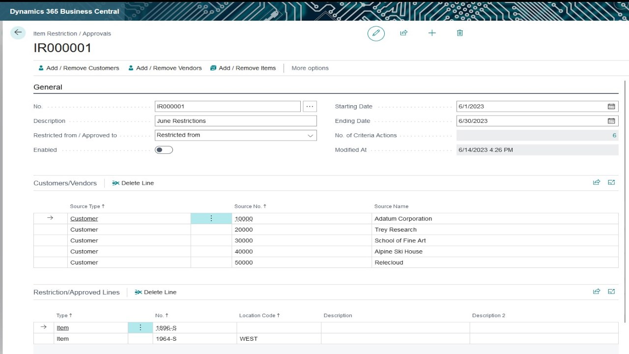Screen dimensions: 629x354
Task: Select row arrow for item 1896-S
Action: point(44,327)
